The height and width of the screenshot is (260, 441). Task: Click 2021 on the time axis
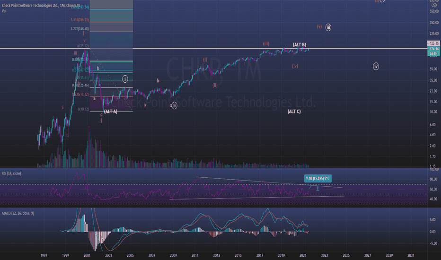303,255
